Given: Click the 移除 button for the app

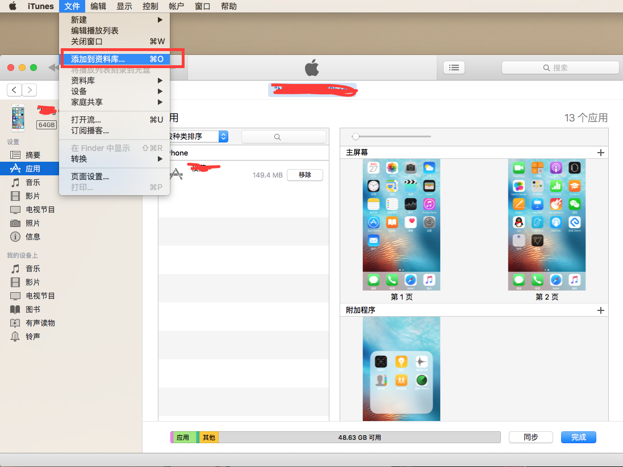Looking at the screenshot, I should (305, 175).
